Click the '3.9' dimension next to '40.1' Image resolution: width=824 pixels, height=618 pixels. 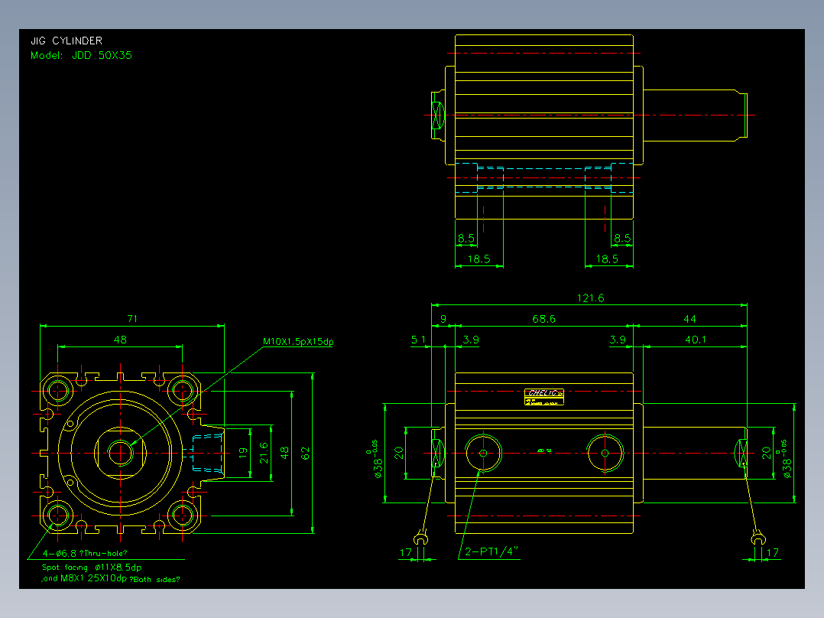[x=618, y=340]
